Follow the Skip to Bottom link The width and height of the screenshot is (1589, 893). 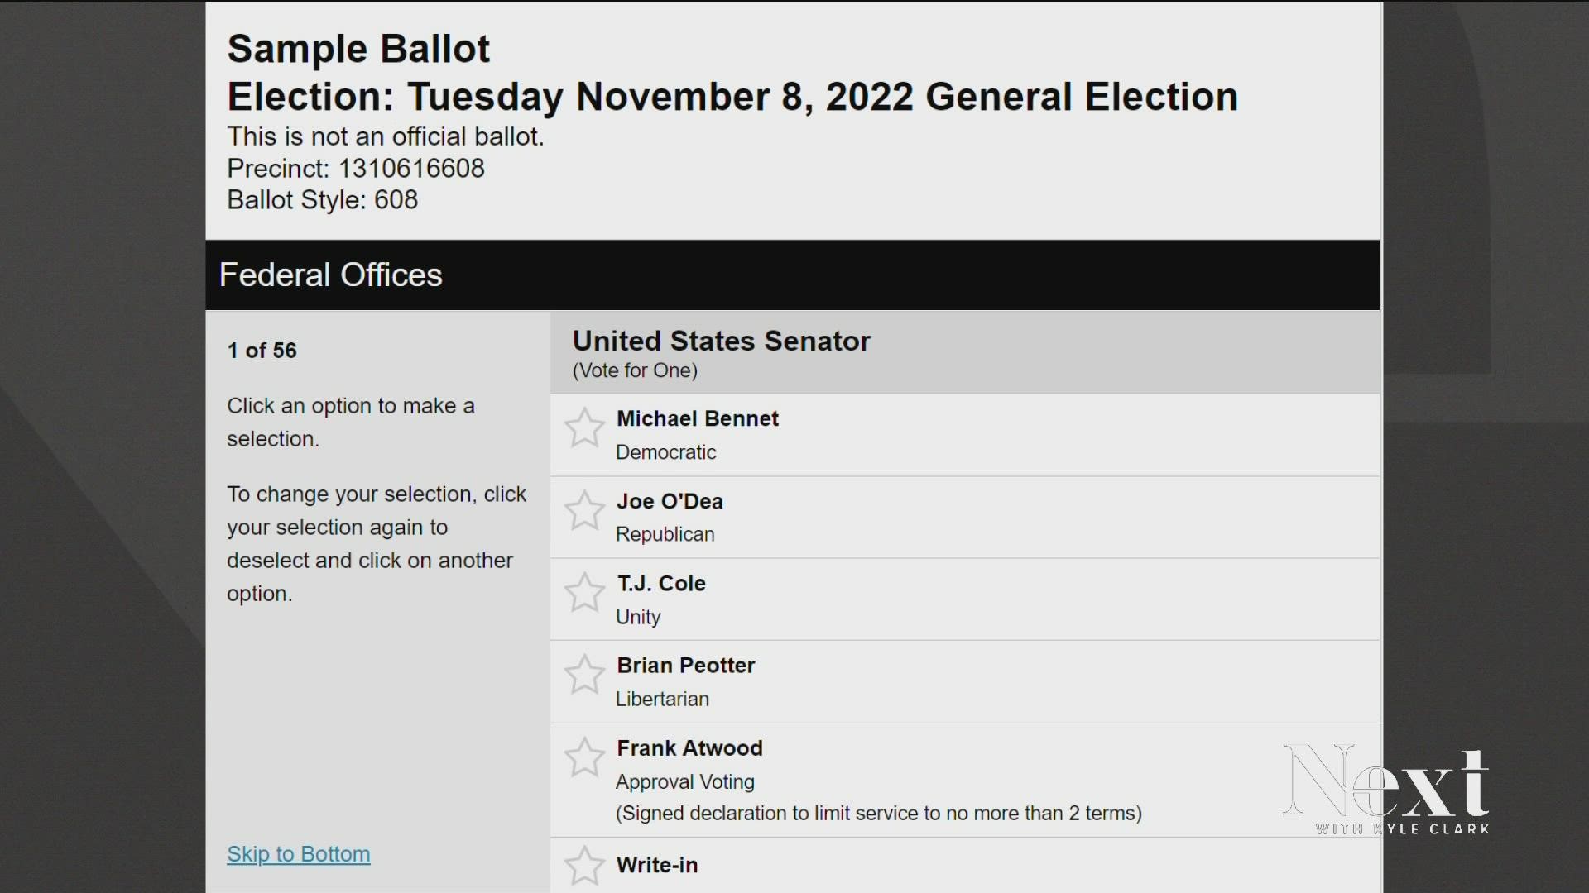(x=298, y=854)
